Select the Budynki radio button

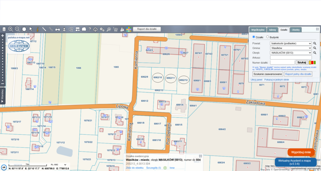267,37
